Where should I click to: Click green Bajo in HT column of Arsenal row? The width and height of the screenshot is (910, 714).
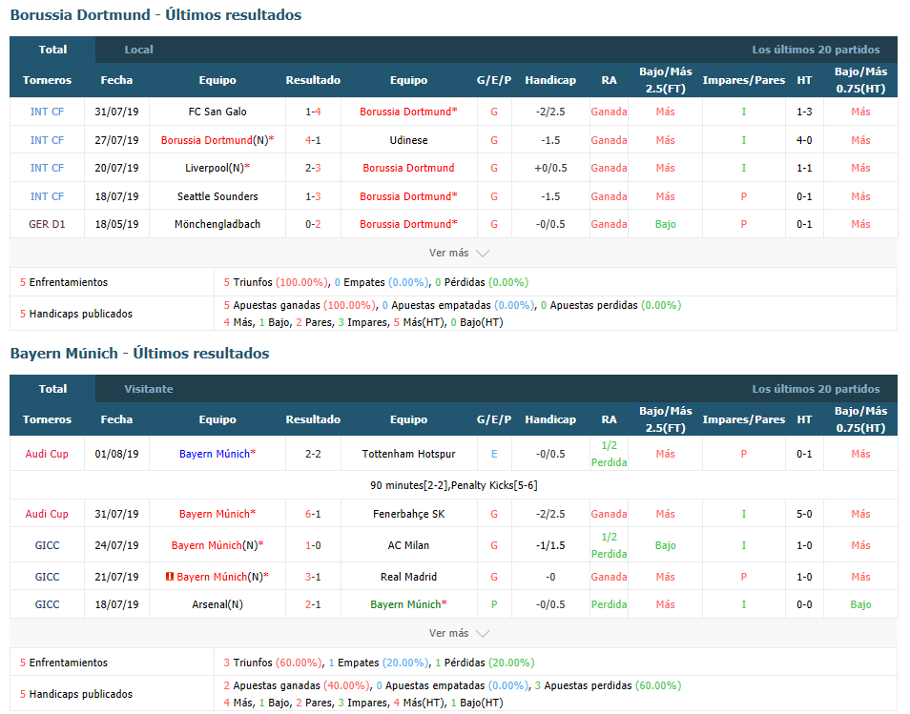[860, 604]
